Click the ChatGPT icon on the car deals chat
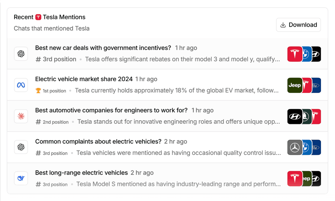This screenshot has height=201, width=335. tap(21, 54)
